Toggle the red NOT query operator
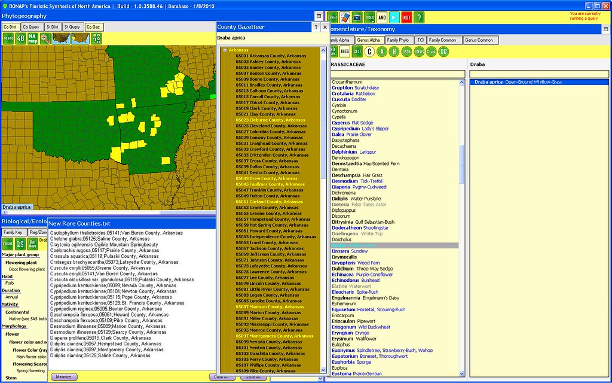The image size is (612, 383). [406, 17]
